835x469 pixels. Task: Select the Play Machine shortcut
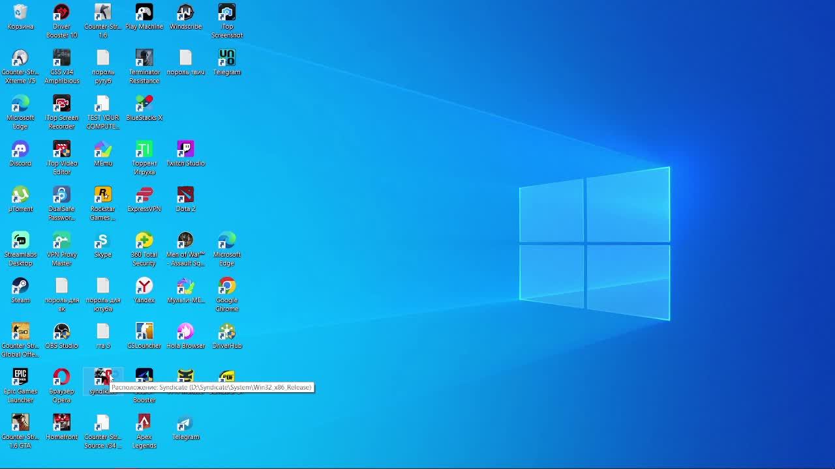(x=144, y=18)
